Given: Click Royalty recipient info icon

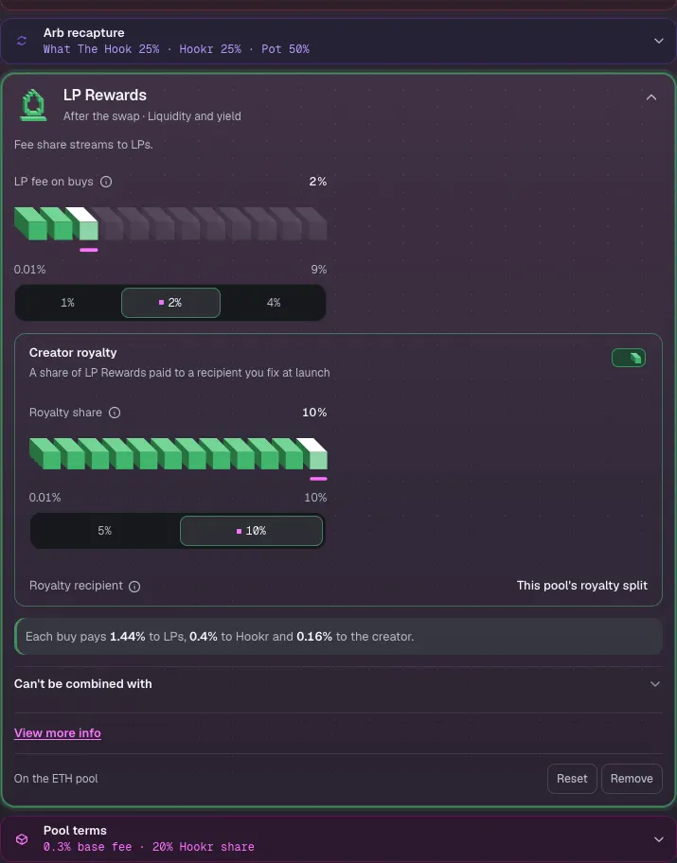Looking at the screenshot, I should tap(134, 586).
